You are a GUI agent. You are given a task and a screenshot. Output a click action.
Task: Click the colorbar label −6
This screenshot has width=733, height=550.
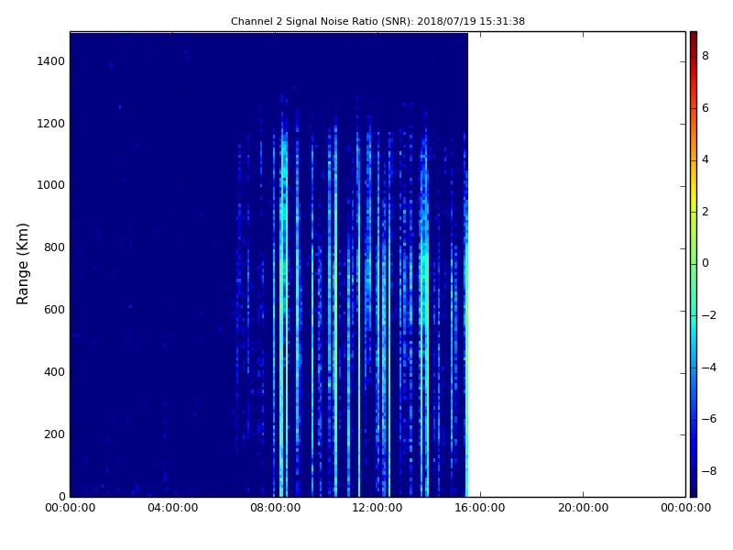click(x=709, y=419)
